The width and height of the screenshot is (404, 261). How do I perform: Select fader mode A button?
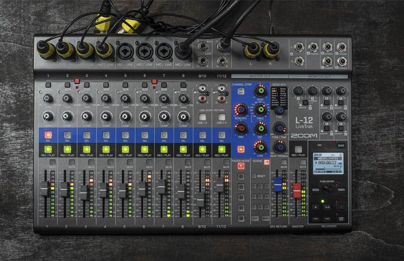click(241, 176)
